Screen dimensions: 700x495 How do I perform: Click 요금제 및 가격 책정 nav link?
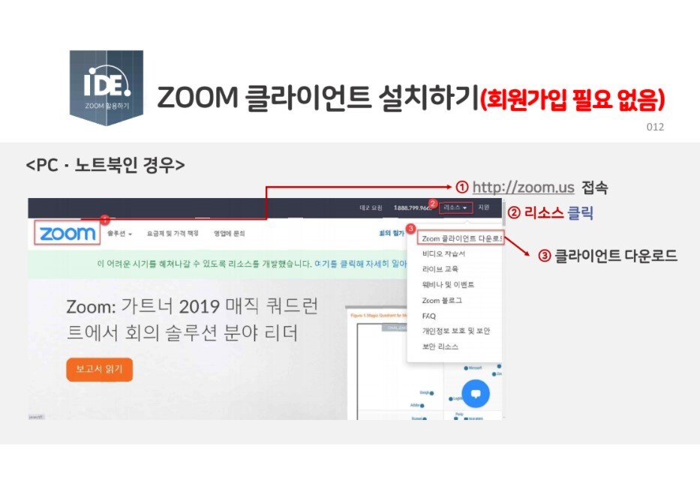(173, 233)
